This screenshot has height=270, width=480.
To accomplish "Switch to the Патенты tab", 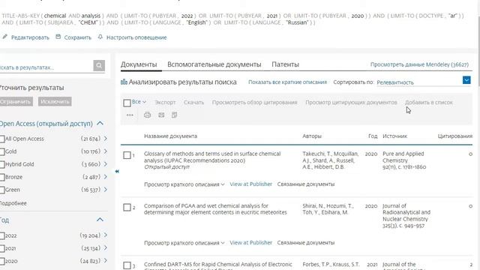I will pos(285,64).
